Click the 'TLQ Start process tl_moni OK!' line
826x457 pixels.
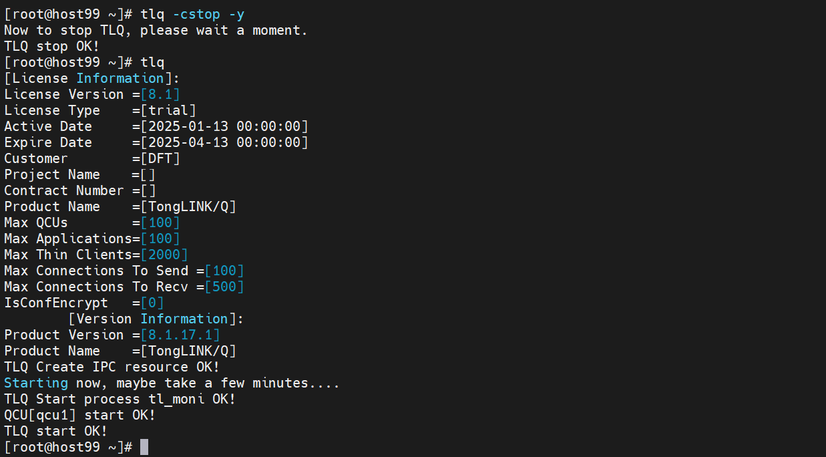pyautogui.click(x=120, y=399)
